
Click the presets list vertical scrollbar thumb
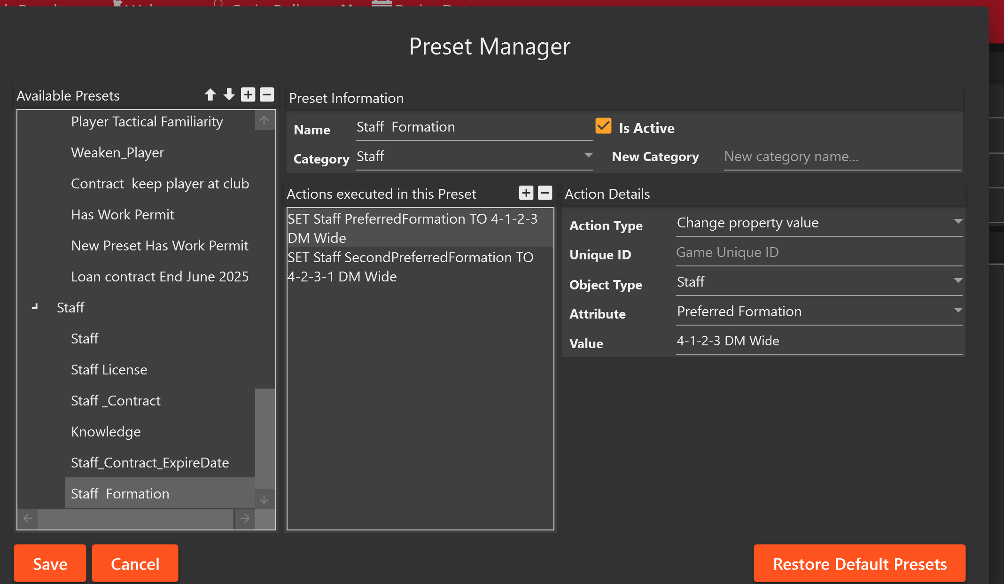coord(265,438)
